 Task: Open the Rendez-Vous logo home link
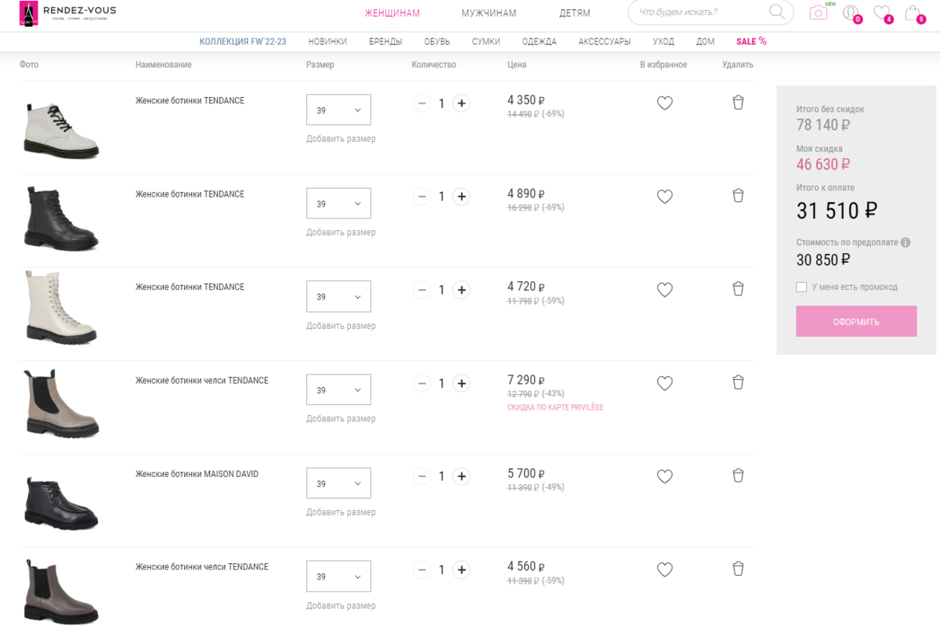pos(68,12)
